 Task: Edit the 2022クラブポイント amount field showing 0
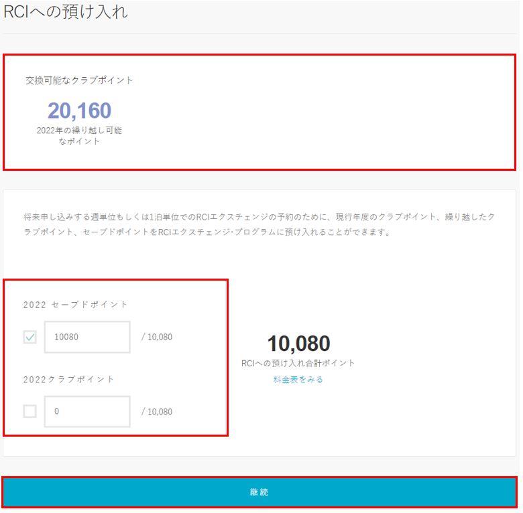[x=87, y=411]
